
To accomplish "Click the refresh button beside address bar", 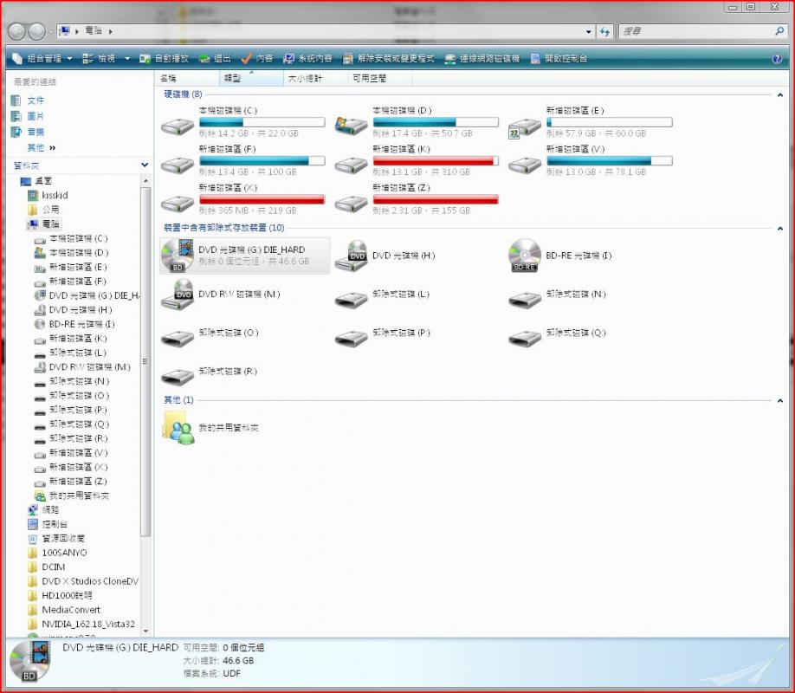I will click(604, 31).
